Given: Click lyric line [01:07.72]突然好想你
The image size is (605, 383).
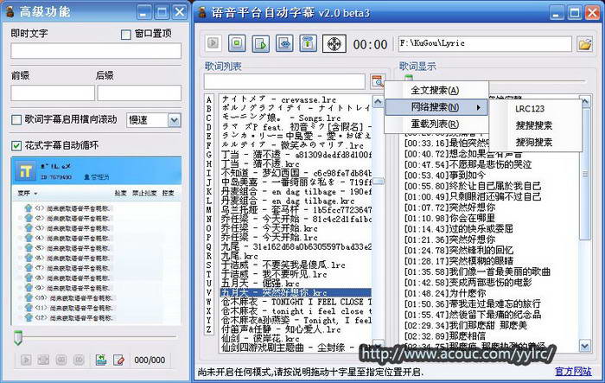Looking at the screenshot, I should [450, 207].
